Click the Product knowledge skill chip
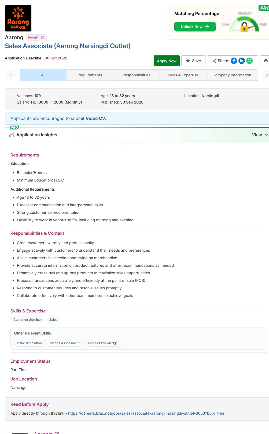 [x=103, y=343]
